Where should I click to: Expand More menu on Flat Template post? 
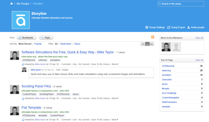(115, 119)
